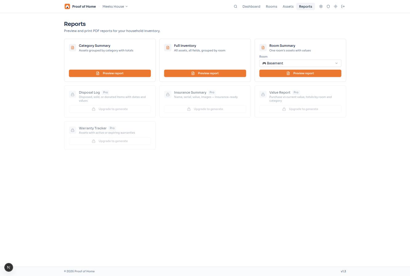Preview the Category Summary report
The height and width of the screenshot is (276, 410).
[110, 73]
